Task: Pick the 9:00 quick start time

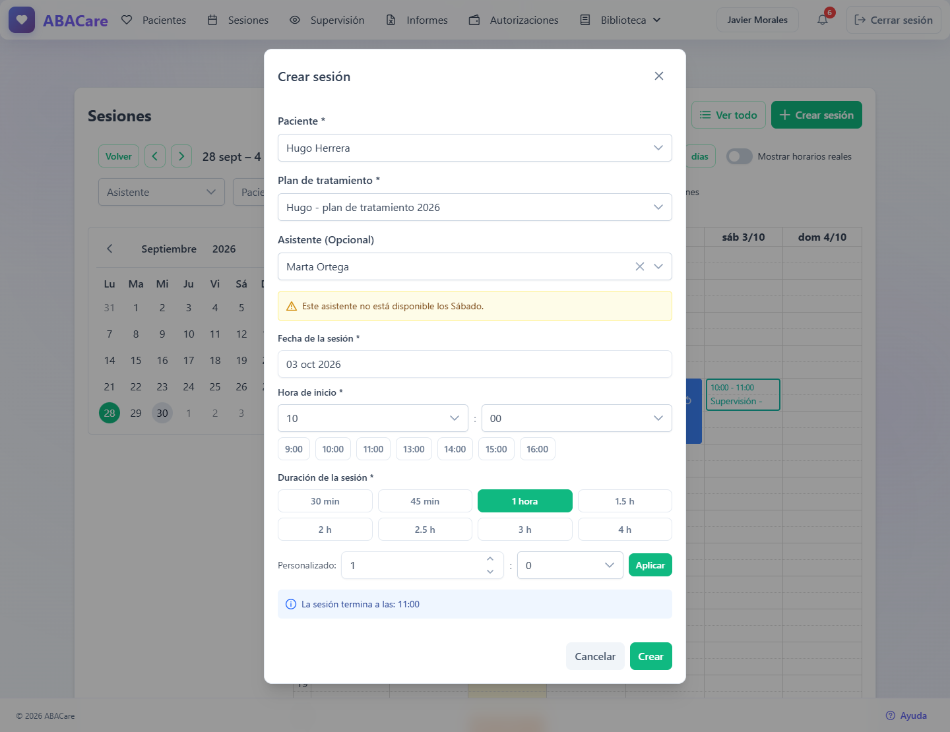Action: [x=294, y=449]
